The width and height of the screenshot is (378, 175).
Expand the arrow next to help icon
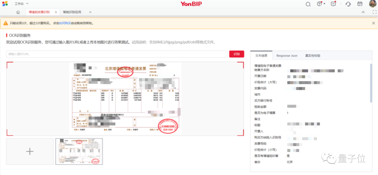click(324, 3)
